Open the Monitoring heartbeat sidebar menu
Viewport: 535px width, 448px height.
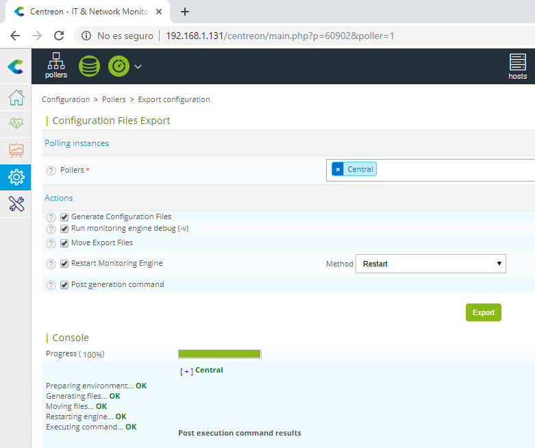click(16, 123)
